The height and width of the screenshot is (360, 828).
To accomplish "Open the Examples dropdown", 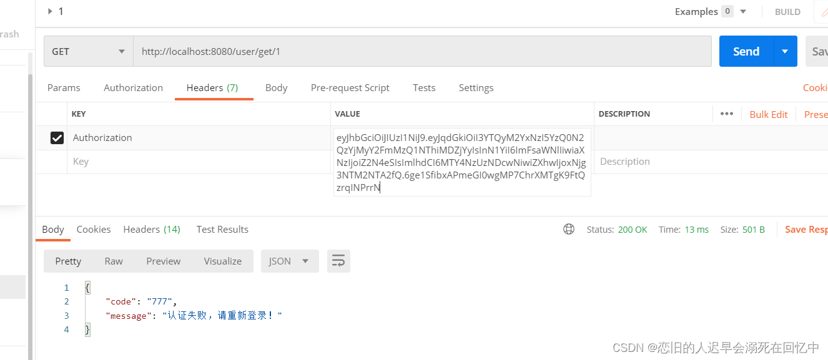I will [x=742, y=11].
